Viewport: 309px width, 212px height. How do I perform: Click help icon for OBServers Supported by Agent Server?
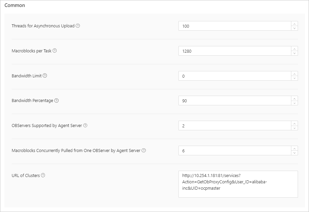85,125
